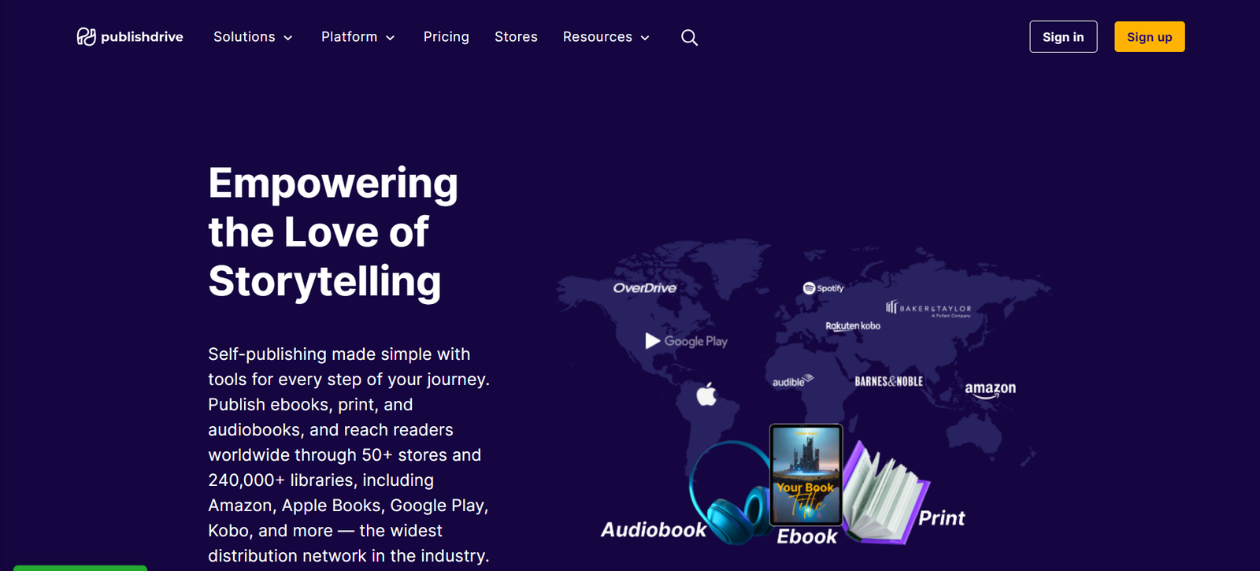Click the Empowering the Love of Storytelling headline
Screen dimensions: 1260x571
click(333, 232)
